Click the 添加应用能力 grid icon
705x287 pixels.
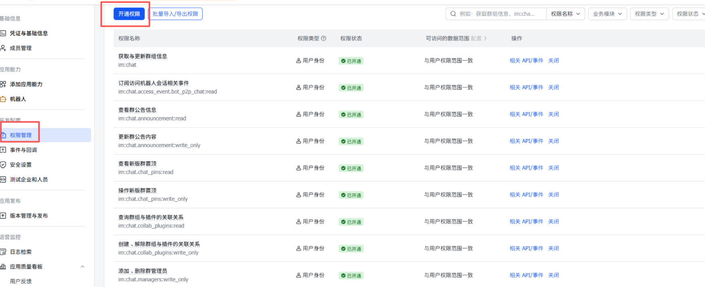coord(3,84)
